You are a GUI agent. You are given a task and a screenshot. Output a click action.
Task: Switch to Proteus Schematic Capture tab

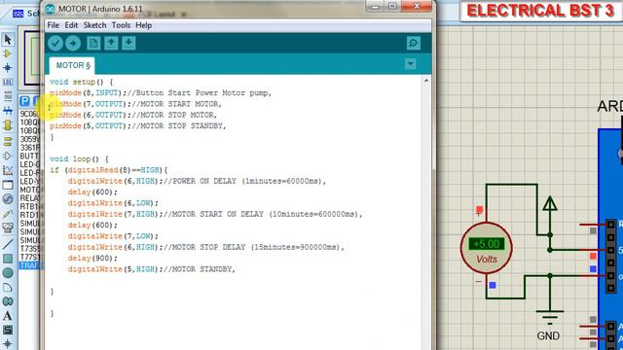pos(26,14)
